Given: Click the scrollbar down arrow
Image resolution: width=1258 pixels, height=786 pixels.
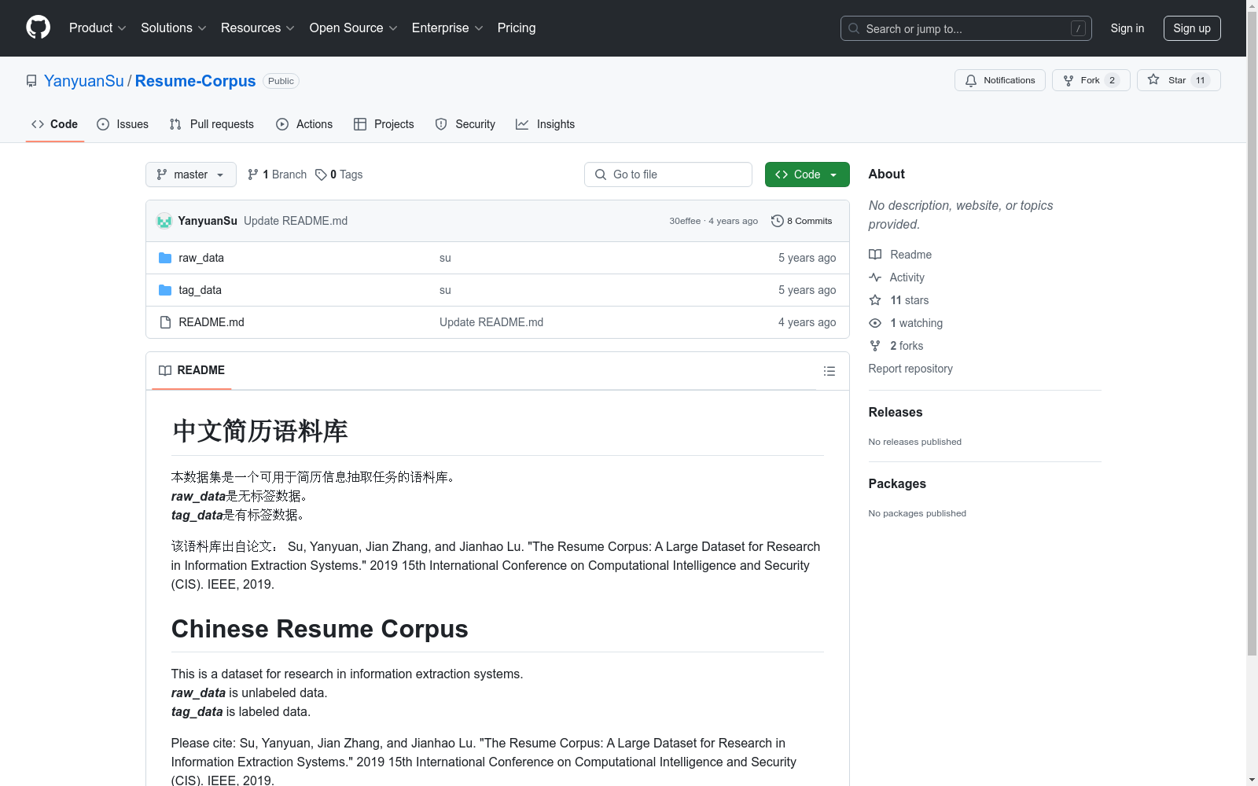Looking at the screenshot, I should (x=1252, y=780).
